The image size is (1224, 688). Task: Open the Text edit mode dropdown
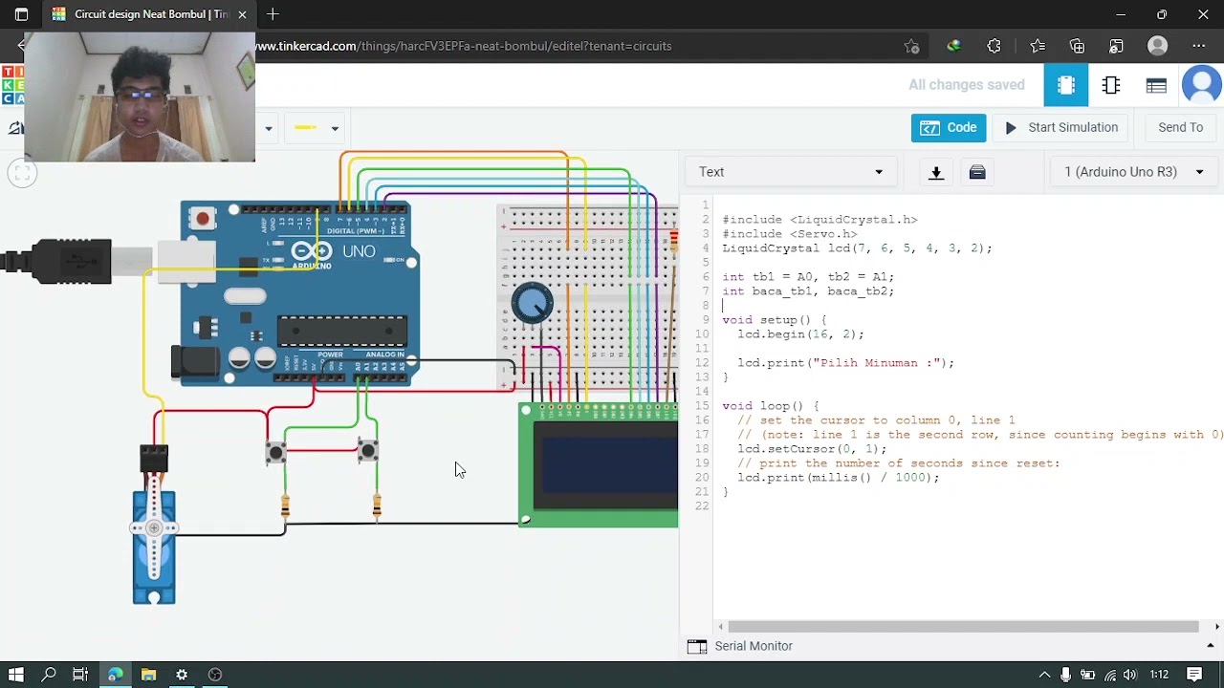(791, 172)
